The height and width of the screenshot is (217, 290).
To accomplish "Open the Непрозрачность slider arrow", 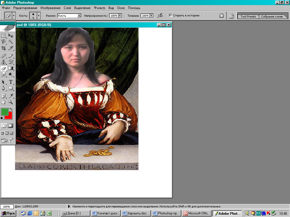I will (120, 16).
